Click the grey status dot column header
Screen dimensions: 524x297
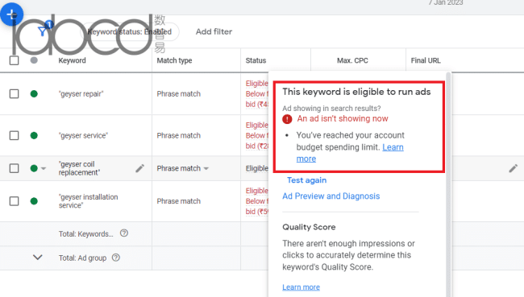pyautogui.click(x=34, y=60)
